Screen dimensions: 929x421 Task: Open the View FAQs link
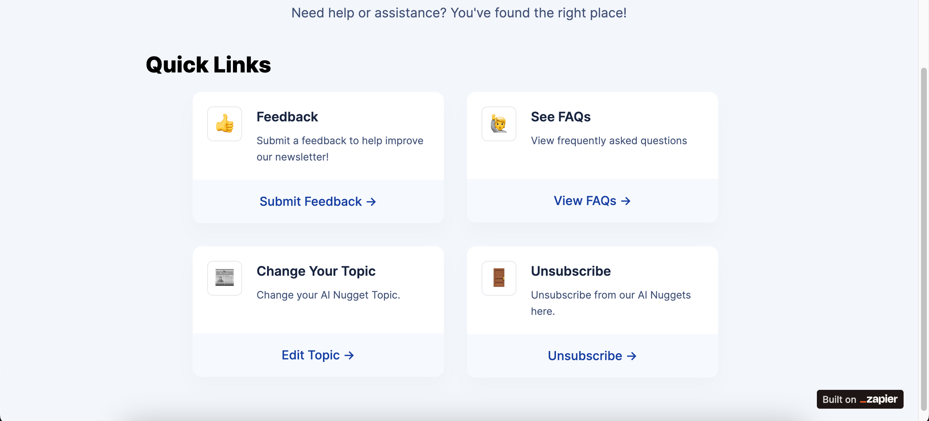click(592, 201)
